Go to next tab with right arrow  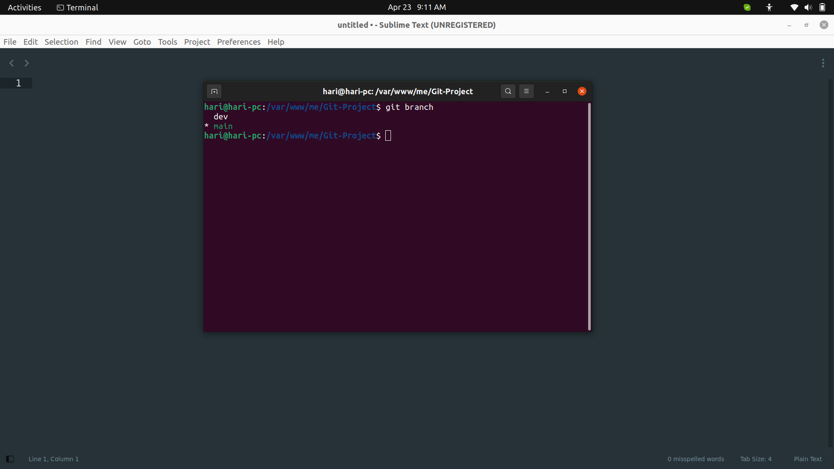[27, 63]
